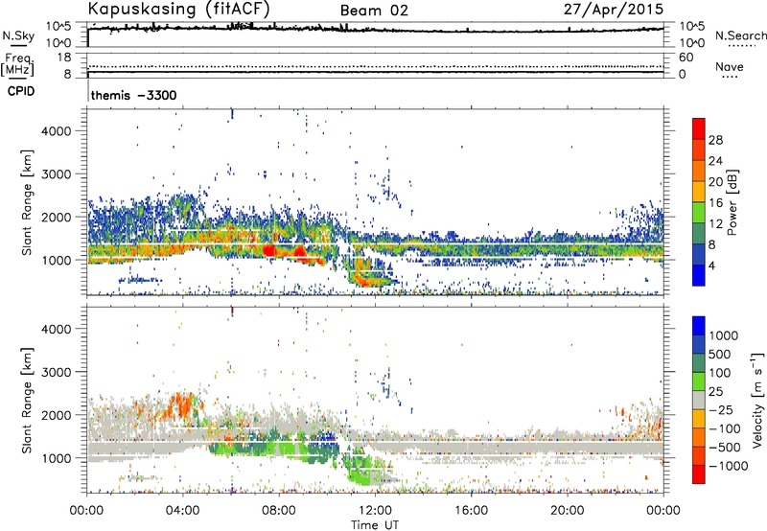
Task: Click the 24 dB tick label
Action: pyautogui.click(x=715, y=161)
